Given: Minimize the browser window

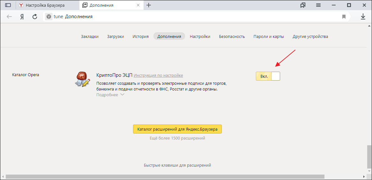Looking at the screenshot, I should pyautogui.click(x=334, y=5).
